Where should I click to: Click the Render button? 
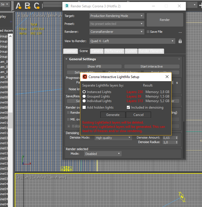tap(165, 20)
